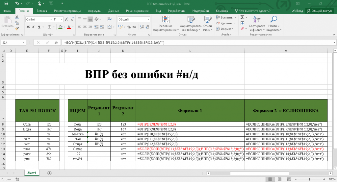Viewport: 337px width, 182px height.
Task: Switch to the Данные tab
Action: click(114, 11)
